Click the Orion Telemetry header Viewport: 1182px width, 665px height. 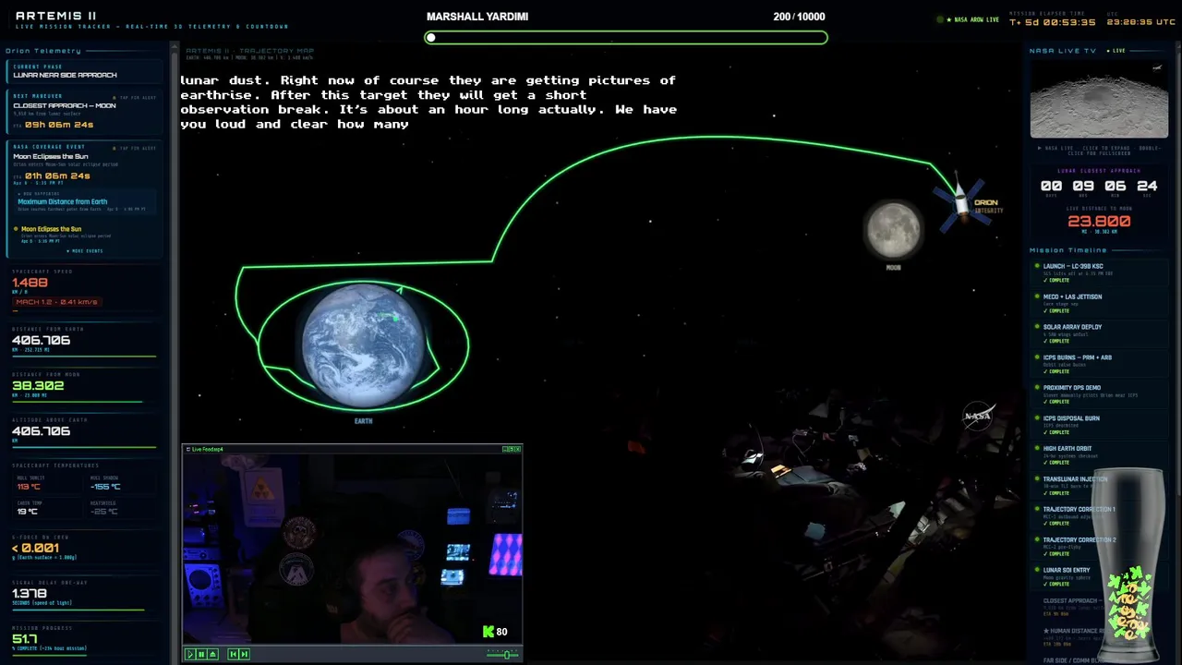tap(43, 51)
